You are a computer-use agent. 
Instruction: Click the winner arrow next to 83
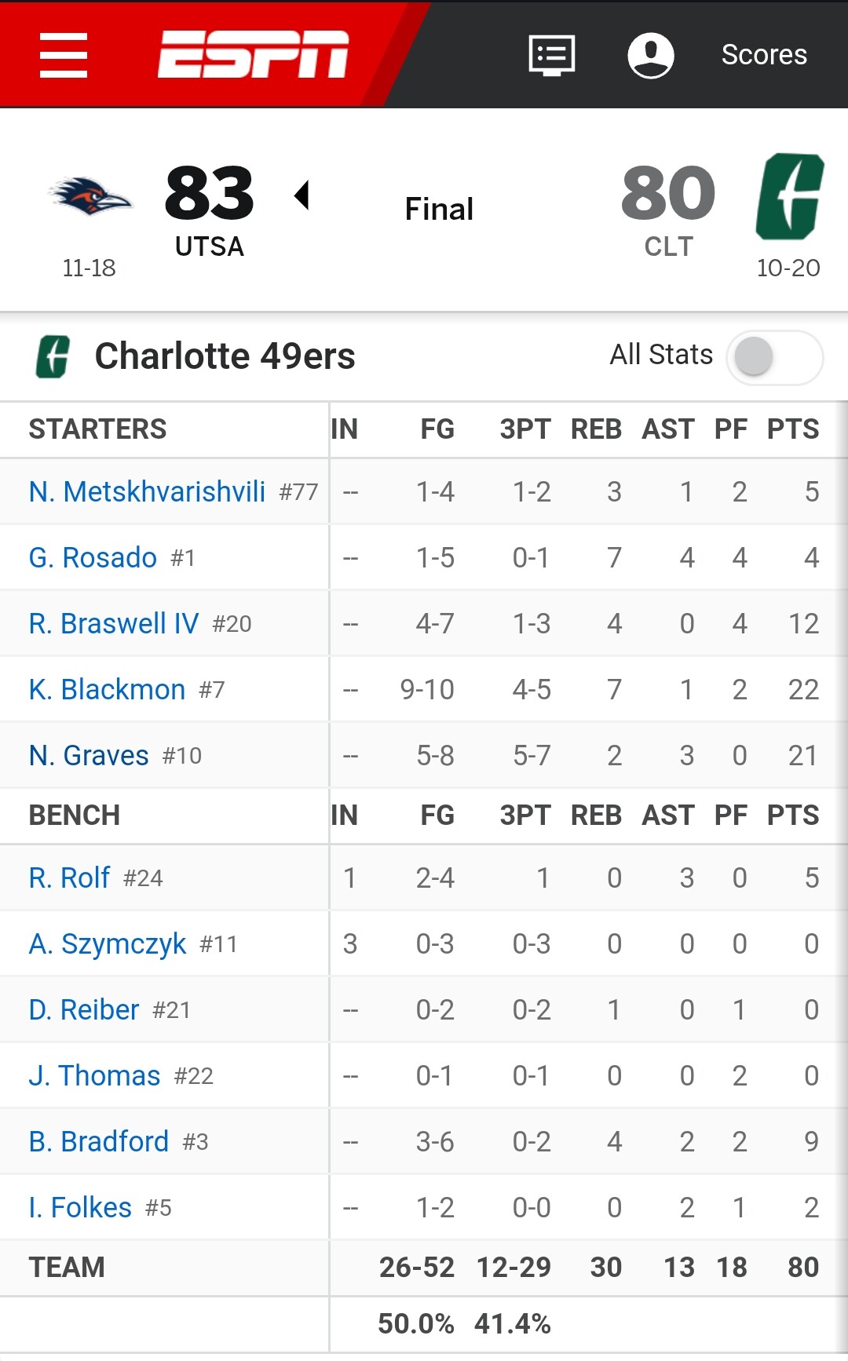click(x=302, y=195)
